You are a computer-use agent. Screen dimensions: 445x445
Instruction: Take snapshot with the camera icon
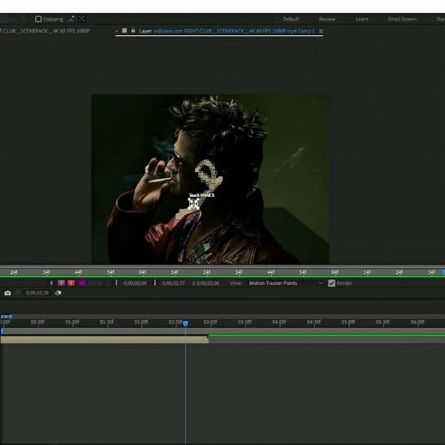click(8, 293)
